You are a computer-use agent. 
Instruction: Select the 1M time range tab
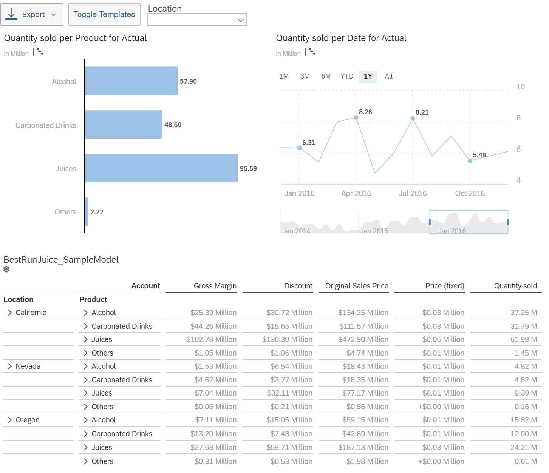tap(284, 76)
